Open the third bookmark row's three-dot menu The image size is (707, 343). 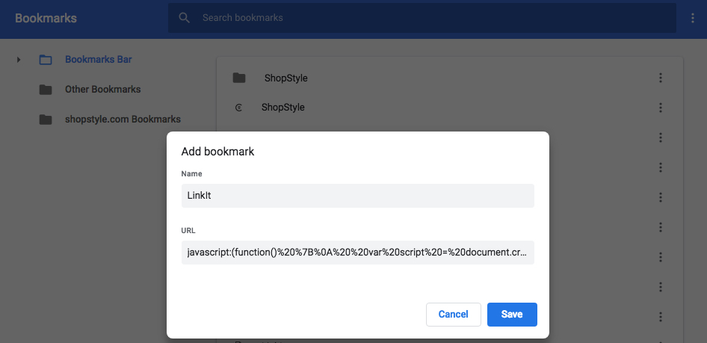coord(661,137)
